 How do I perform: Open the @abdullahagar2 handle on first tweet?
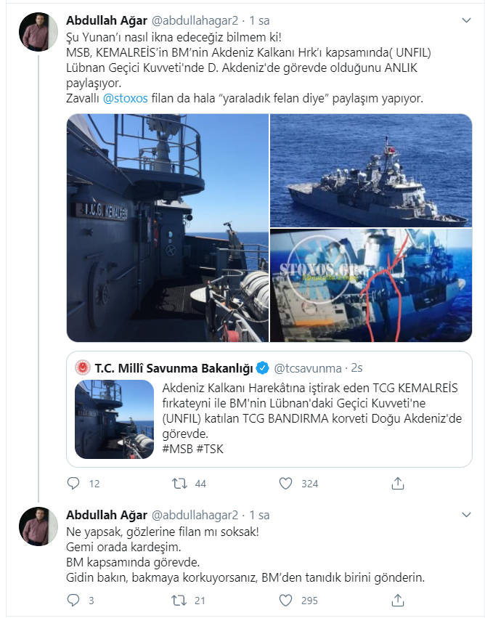click(195, 20)
